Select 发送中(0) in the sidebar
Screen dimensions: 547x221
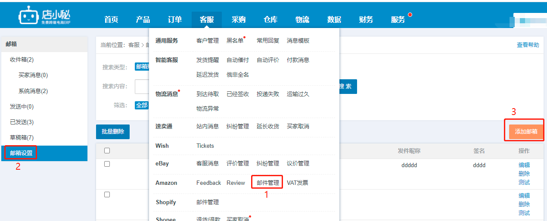pyautogui.click(x=22, y=106)
